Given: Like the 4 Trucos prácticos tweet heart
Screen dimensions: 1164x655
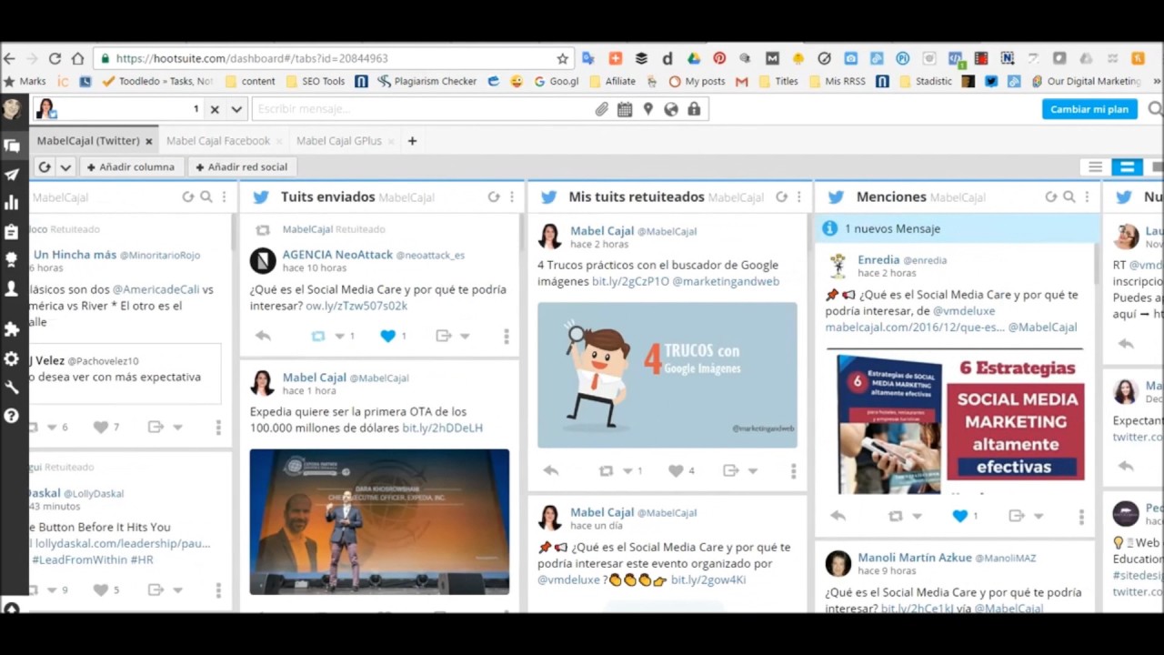Looking at the screenshot, I should tap(676, 470).
